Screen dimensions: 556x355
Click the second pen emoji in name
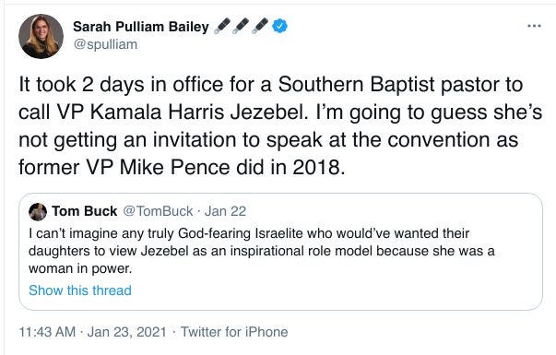242,26
